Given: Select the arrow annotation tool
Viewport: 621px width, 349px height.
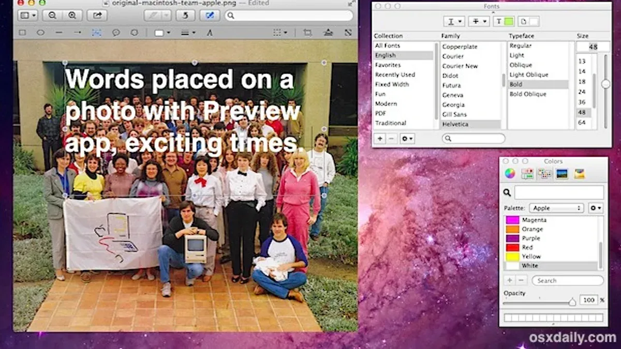Looking at the screenshot, I should 78,33.
